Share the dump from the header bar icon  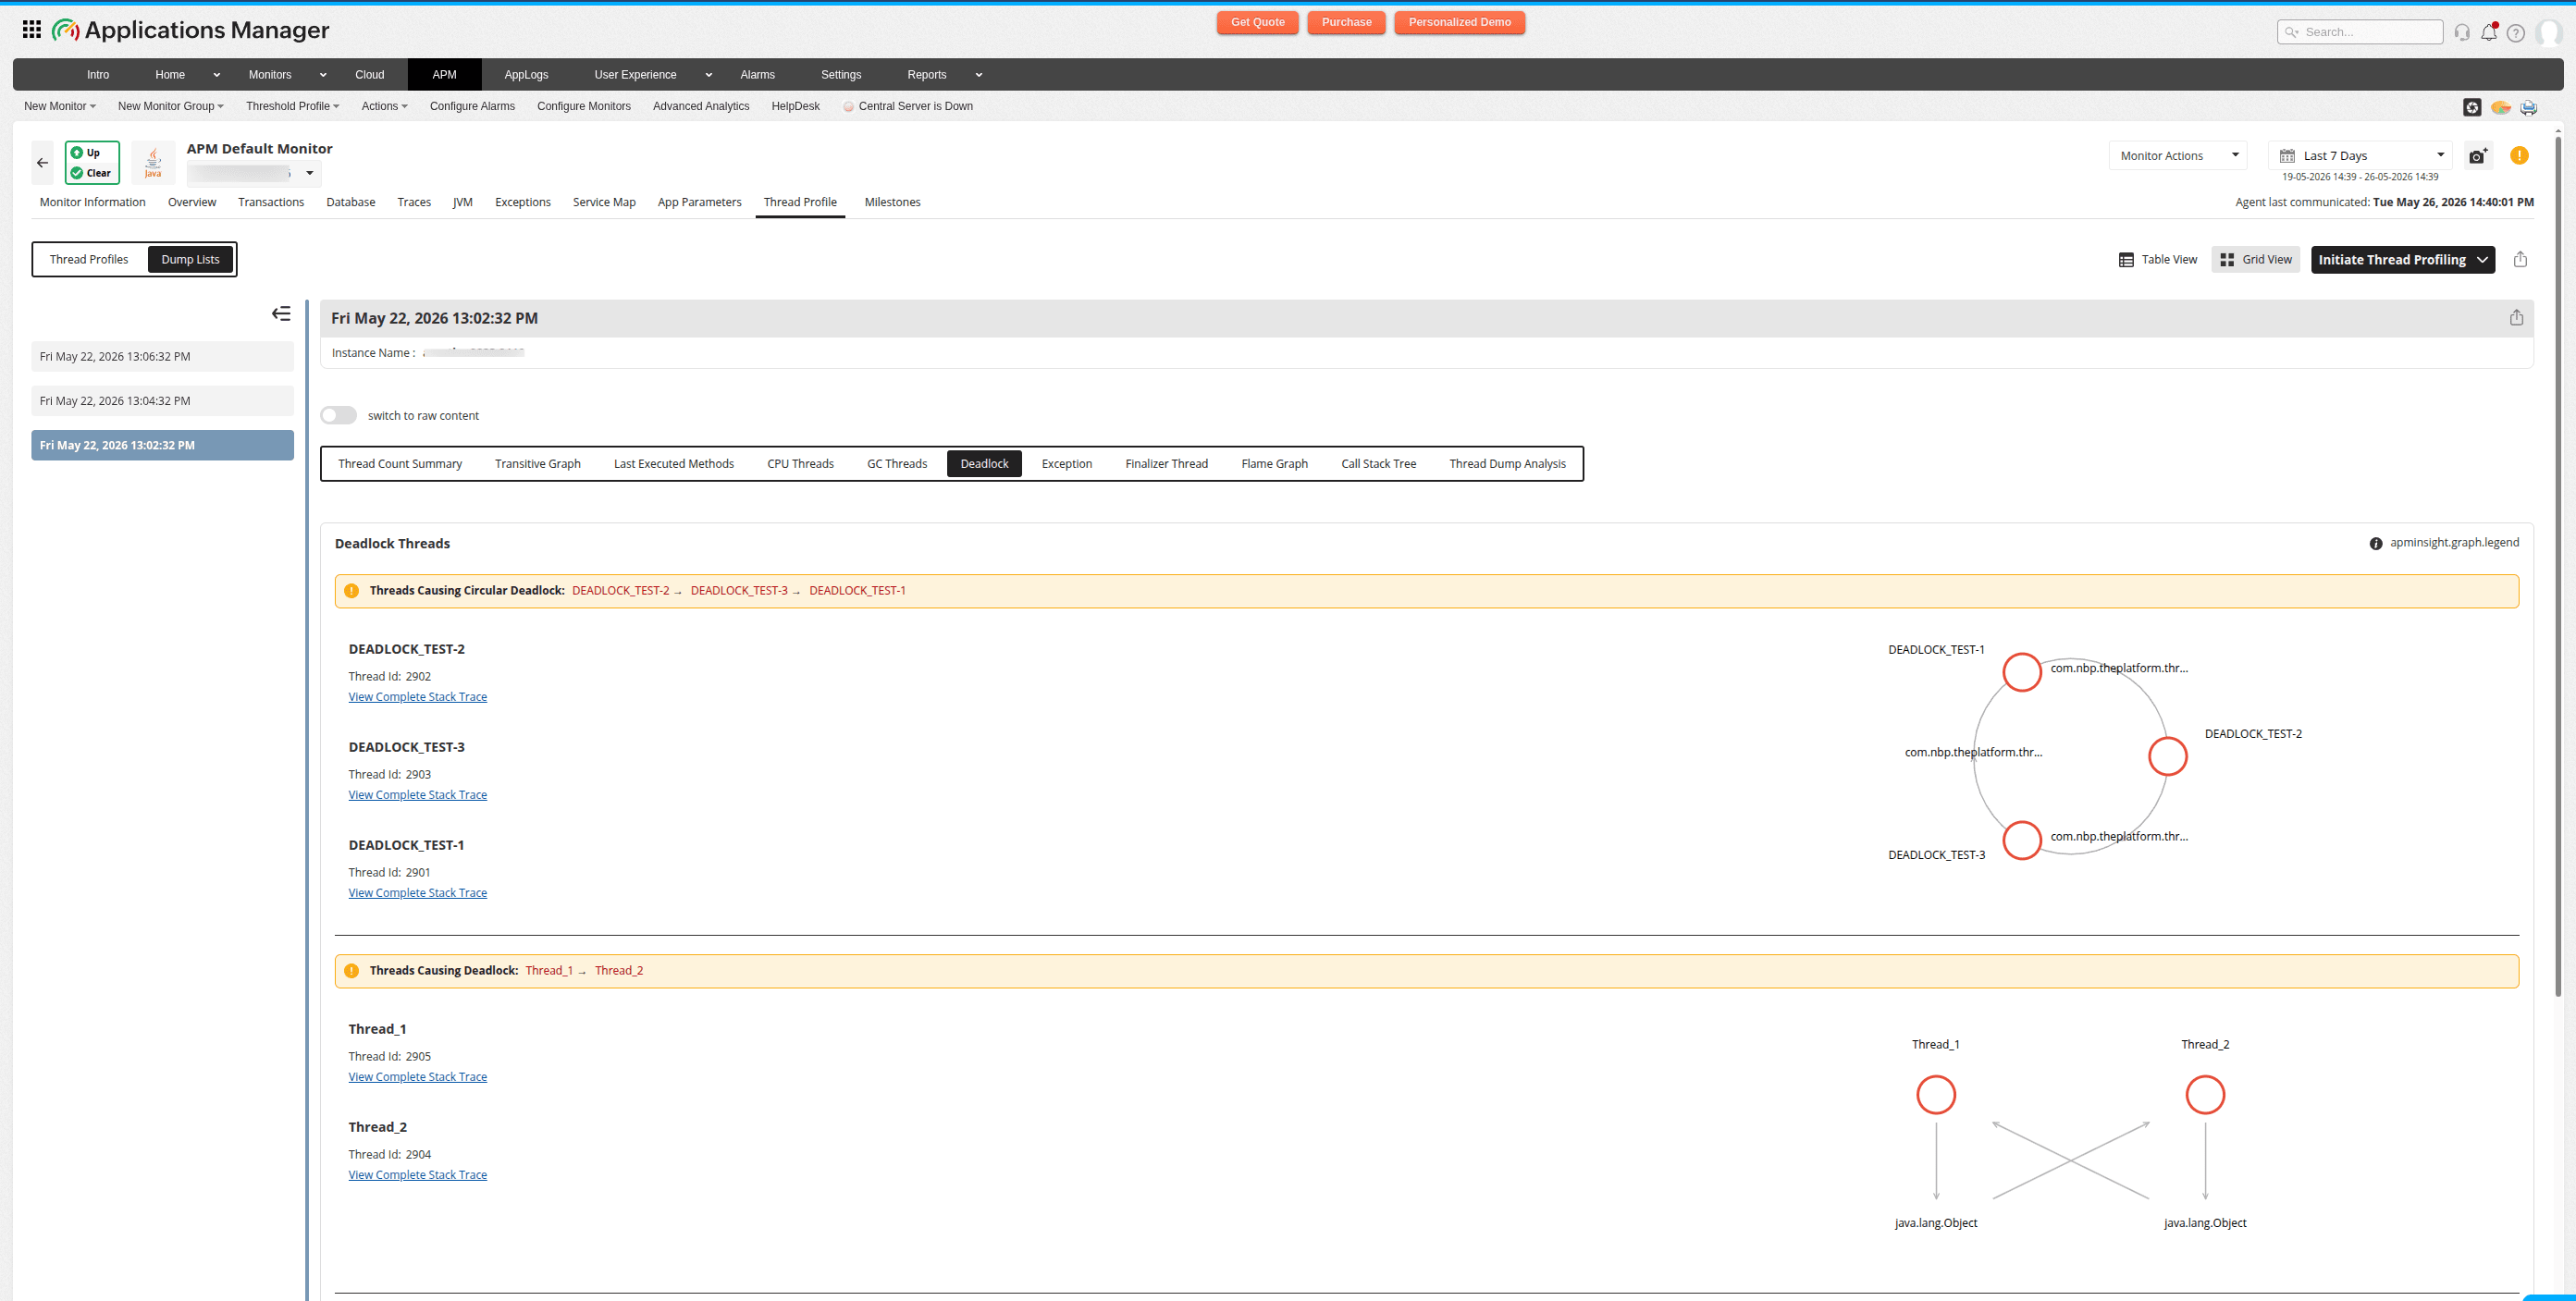pos(2516,317)
